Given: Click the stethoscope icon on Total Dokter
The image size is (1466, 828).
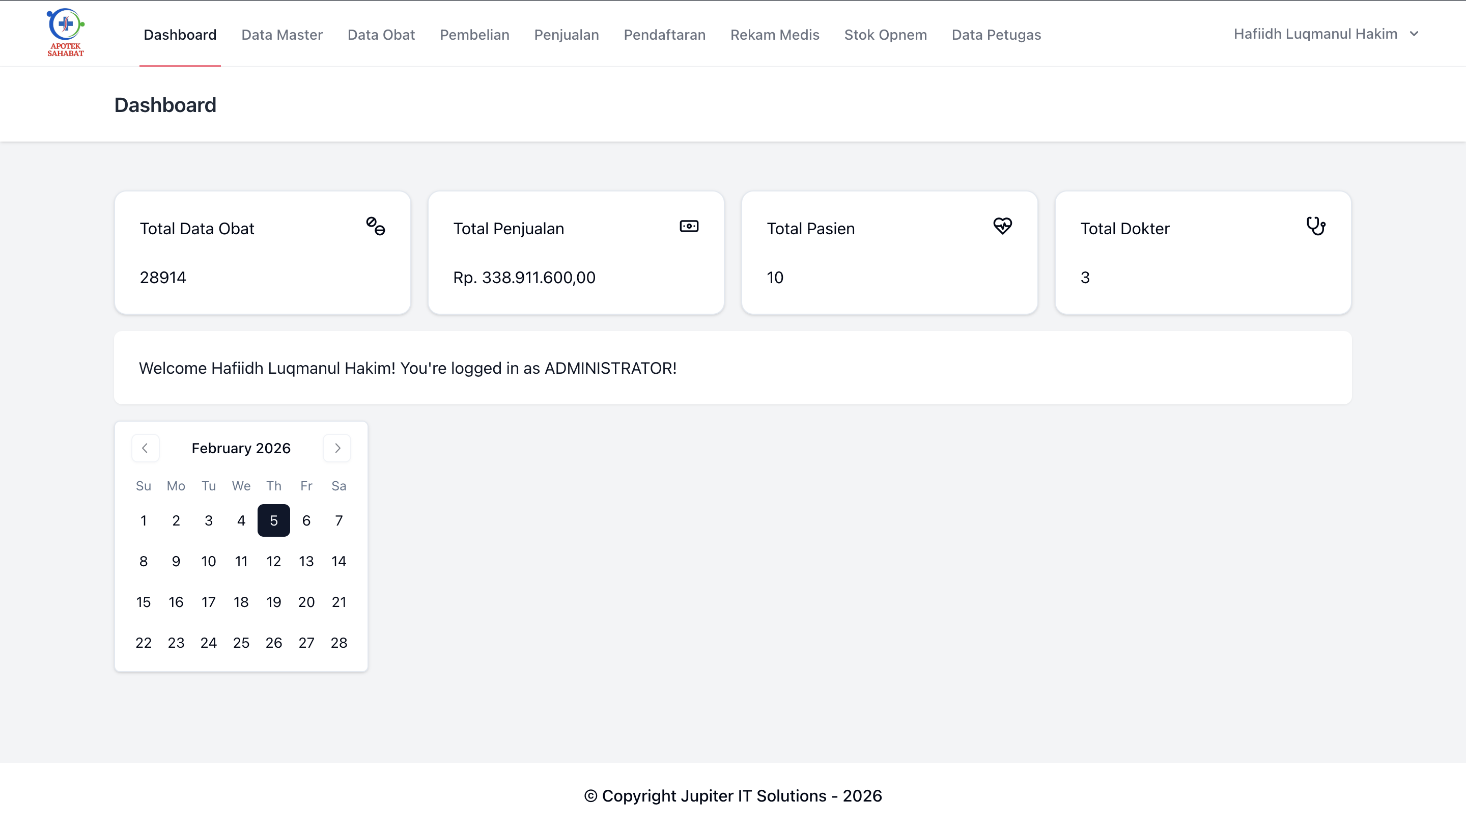Looking at the screenshot, I should point(1316,226).
